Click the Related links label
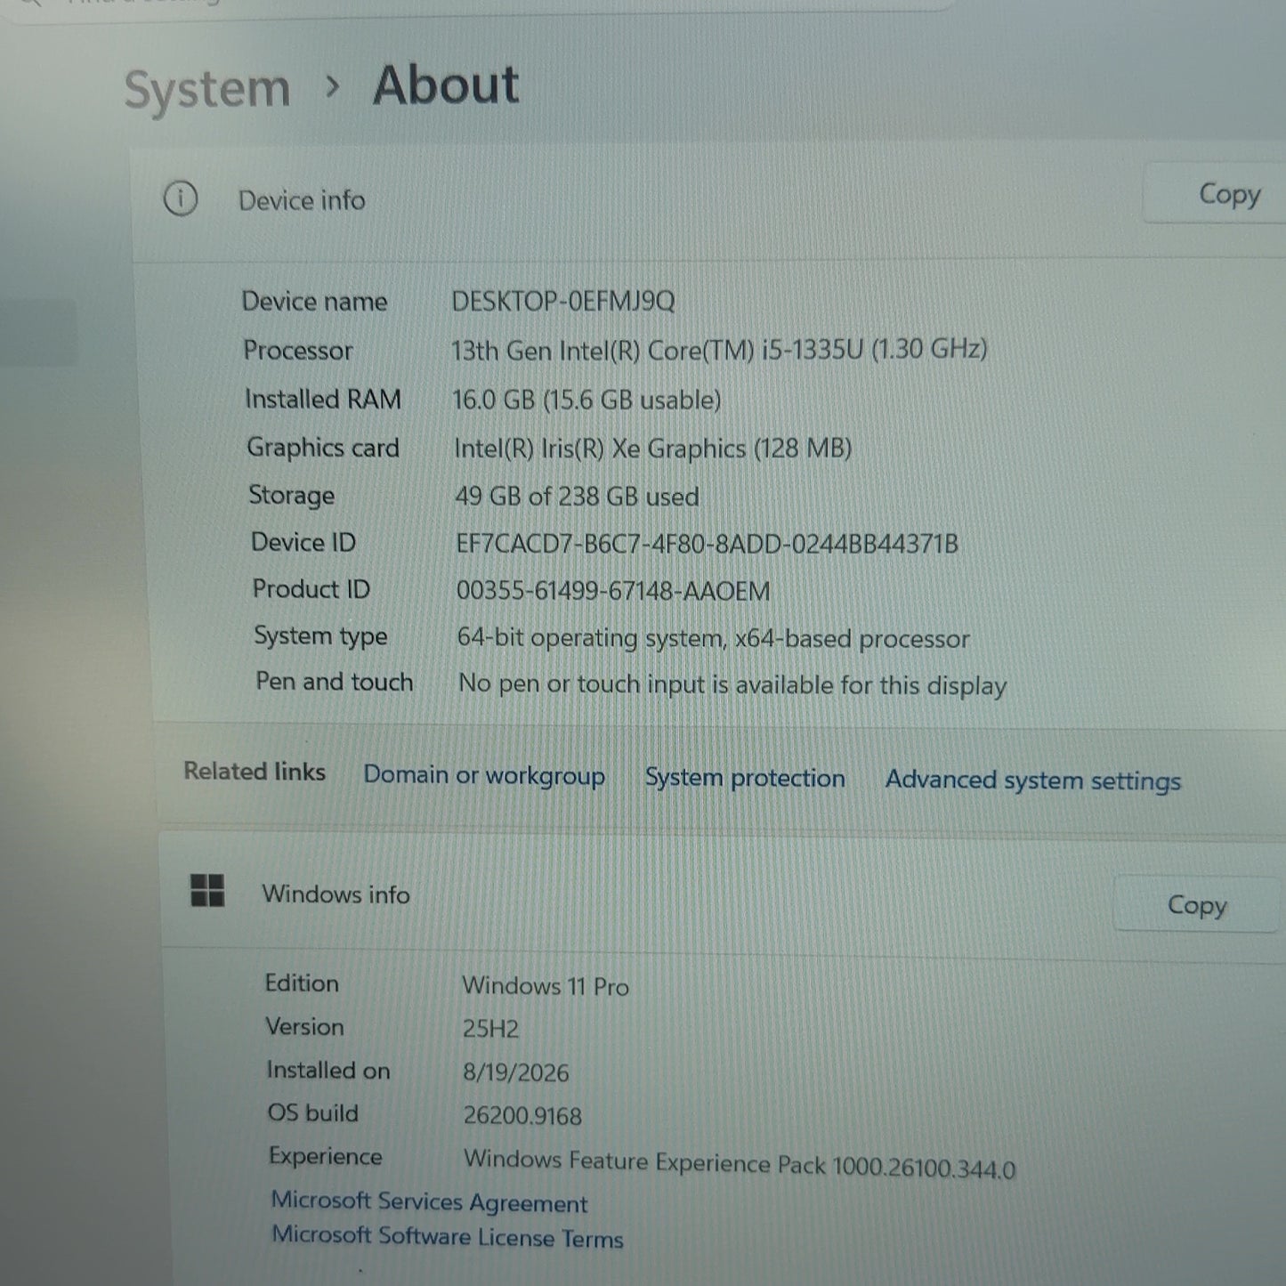Screen dimensions: 1286x1286 click(255, 772)
